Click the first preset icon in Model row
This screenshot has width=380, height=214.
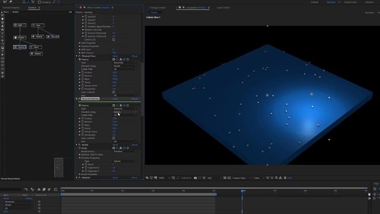click(x=113, y=148)
